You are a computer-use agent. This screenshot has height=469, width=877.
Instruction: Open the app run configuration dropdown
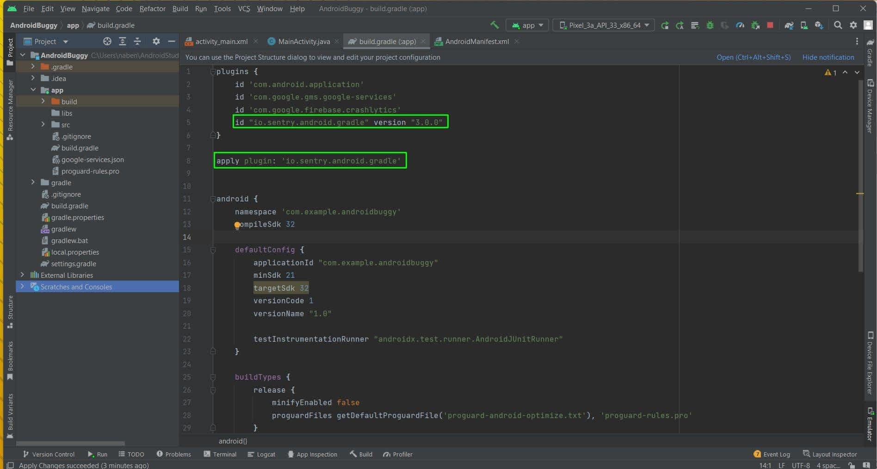[x=527, y=25]
